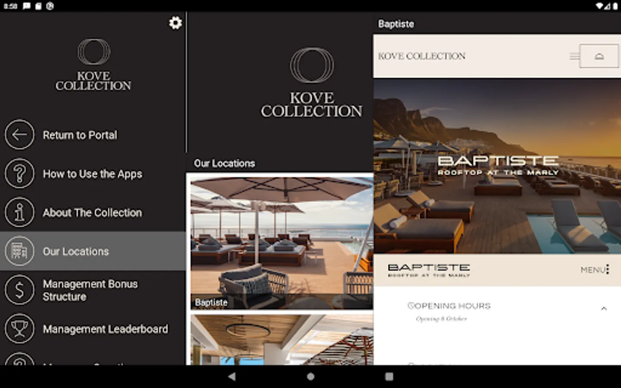
Task: Open How to Use the Apps
Action: pos(93,174)
